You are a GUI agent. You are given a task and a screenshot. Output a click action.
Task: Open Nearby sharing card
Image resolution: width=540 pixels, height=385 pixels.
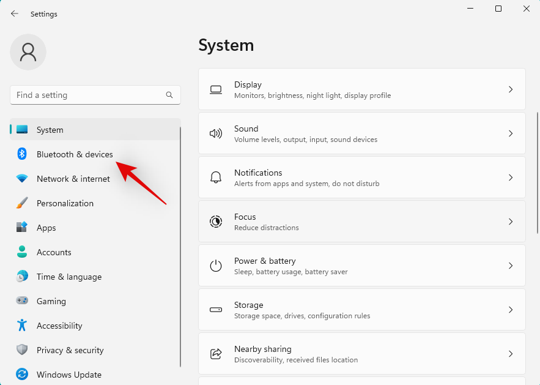[x=362, y=354]
